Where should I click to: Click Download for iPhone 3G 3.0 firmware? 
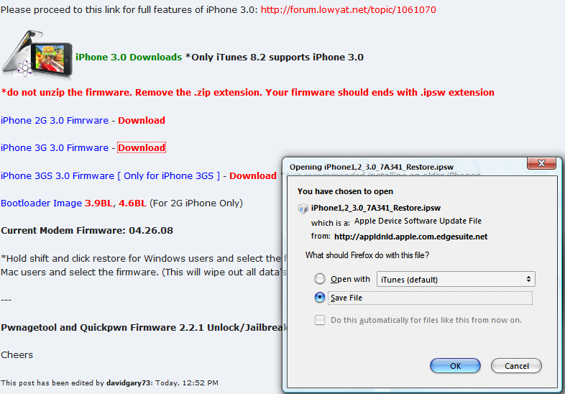click(x=142, y=147)
